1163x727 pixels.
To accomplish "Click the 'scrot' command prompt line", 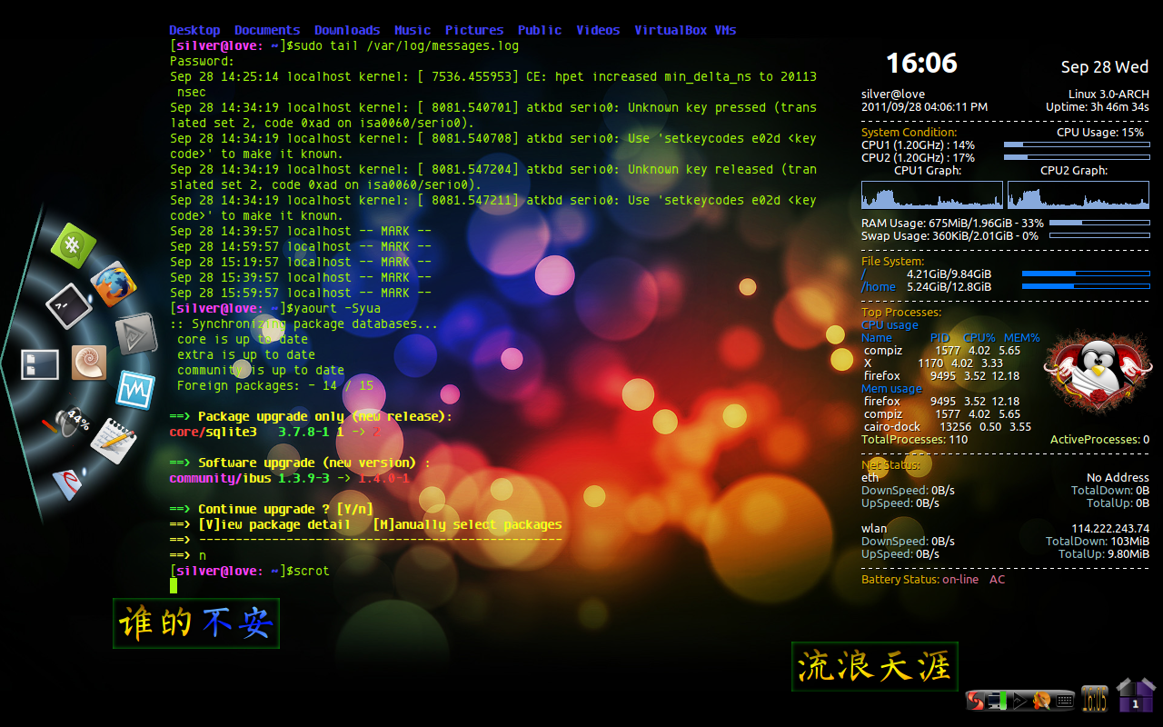I will click(250, 571).
